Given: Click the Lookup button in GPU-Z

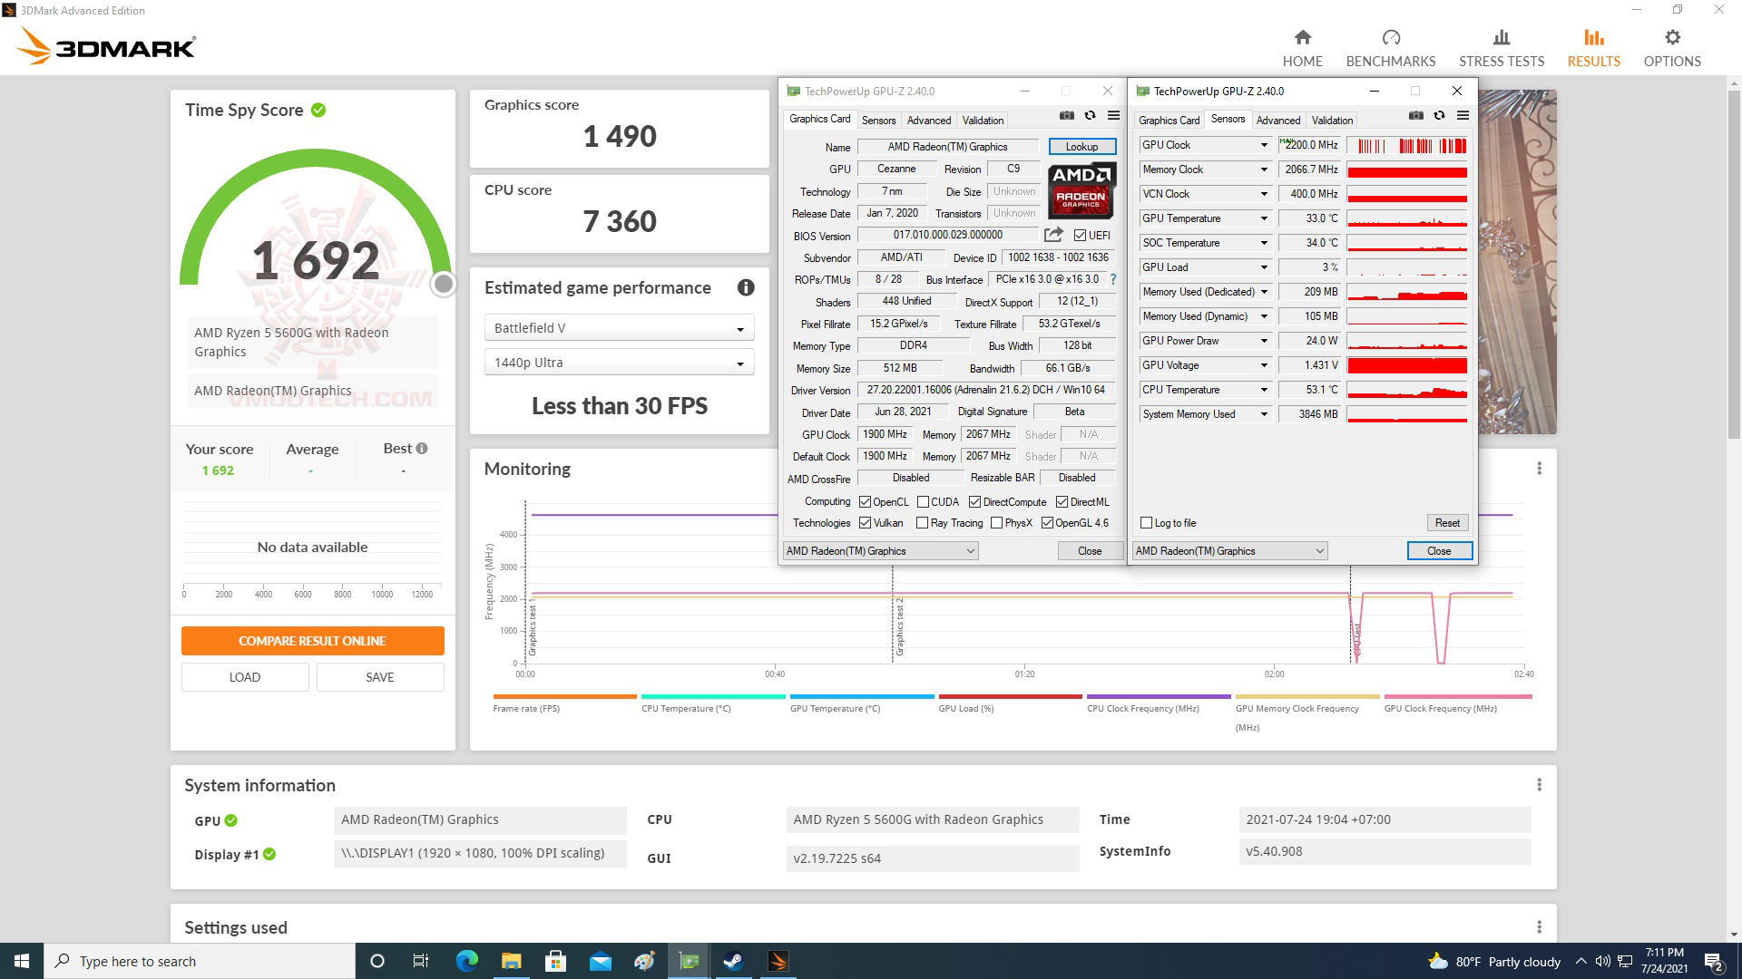Looking at the screenshot, I should [x=1081, y=147].
